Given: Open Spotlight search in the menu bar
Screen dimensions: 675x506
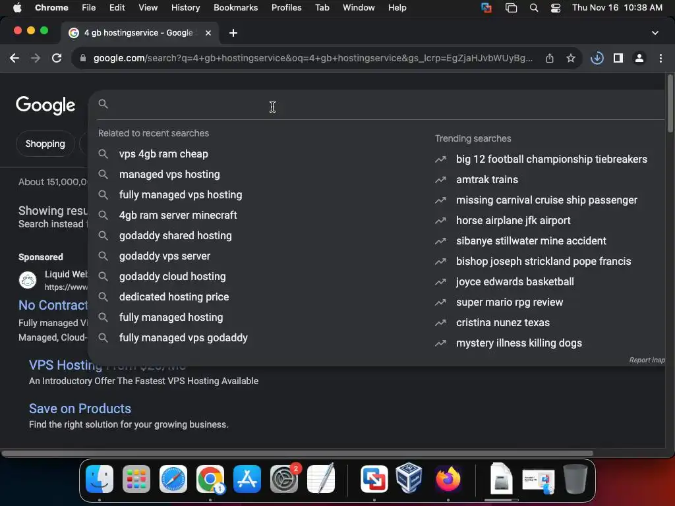Looking at the screenshot, I should pyautogui.click(x=534, y=8).
